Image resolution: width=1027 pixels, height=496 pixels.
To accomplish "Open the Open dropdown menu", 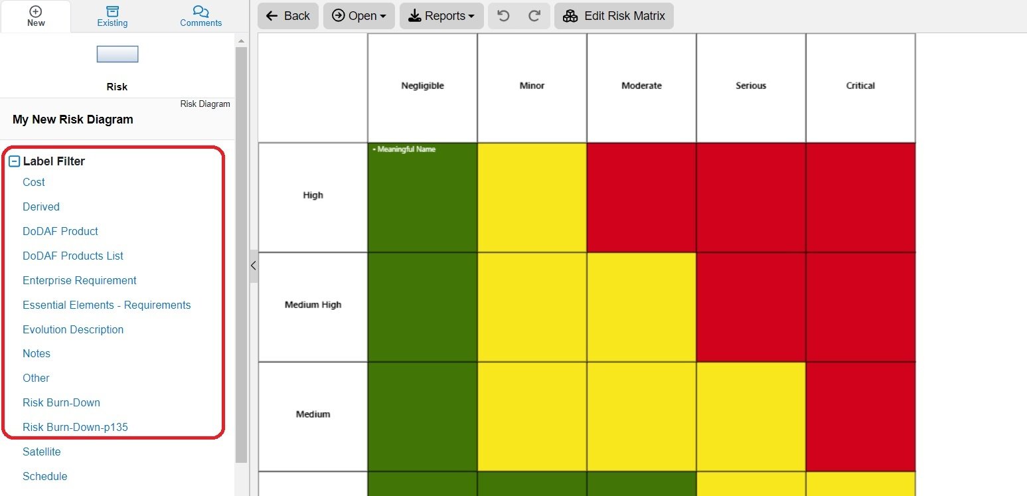I will pyautogui.click(x=358, y=15).
